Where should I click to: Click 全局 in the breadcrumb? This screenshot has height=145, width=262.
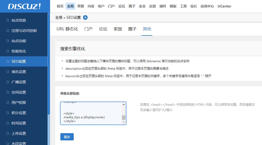click(x=59, y=17)
